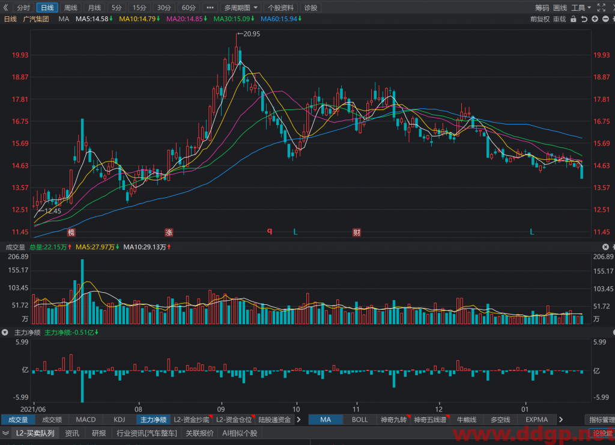Collapse the left panel with the double-chevron icon
The width and height of the screenshot is (615, 445).
5,7
